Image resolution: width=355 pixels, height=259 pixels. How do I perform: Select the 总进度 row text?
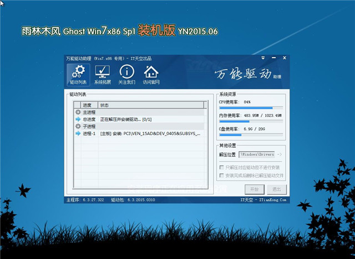[89, 119]
